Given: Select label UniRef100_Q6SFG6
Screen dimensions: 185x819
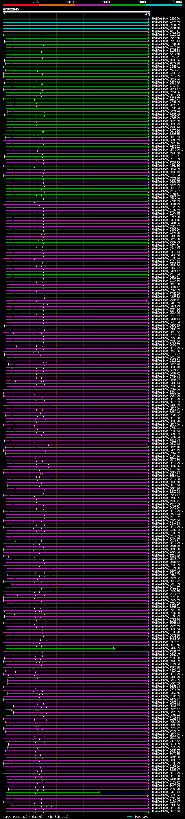Looking at the screenshot, I should tap(166, 795).
